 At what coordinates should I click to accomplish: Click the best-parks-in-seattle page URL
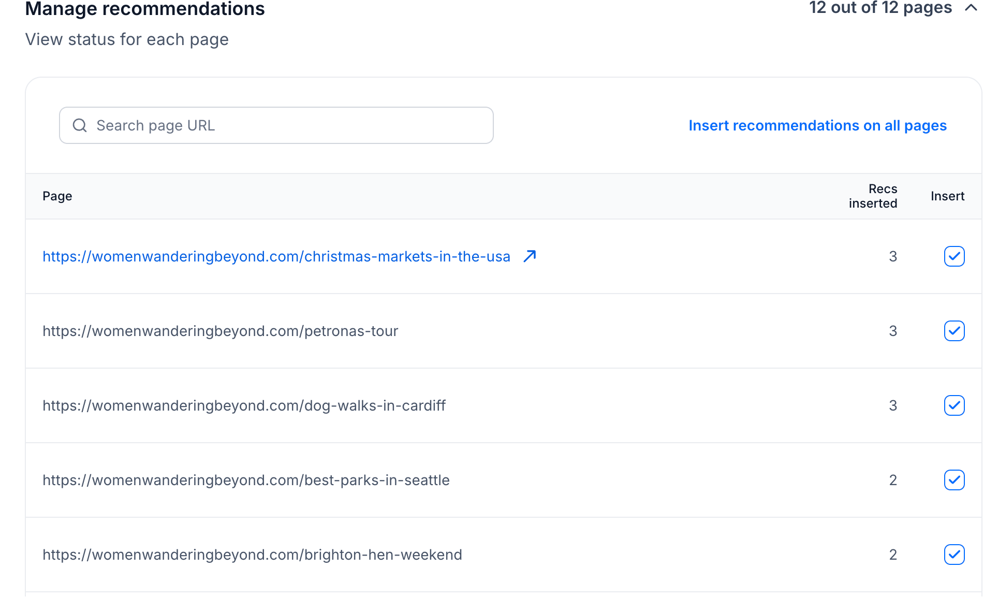[x=246, y=480]
